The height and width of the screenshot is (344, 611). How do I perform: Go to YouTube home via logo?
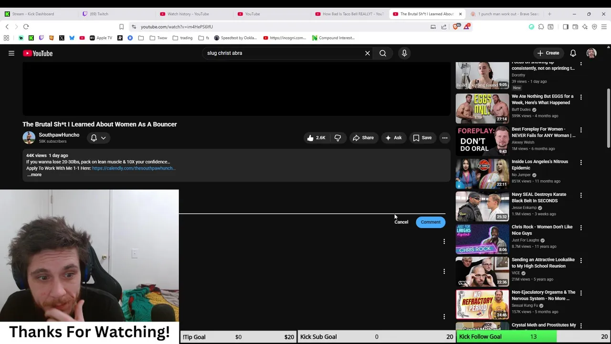pyautogui.click(x=38, y=54)
